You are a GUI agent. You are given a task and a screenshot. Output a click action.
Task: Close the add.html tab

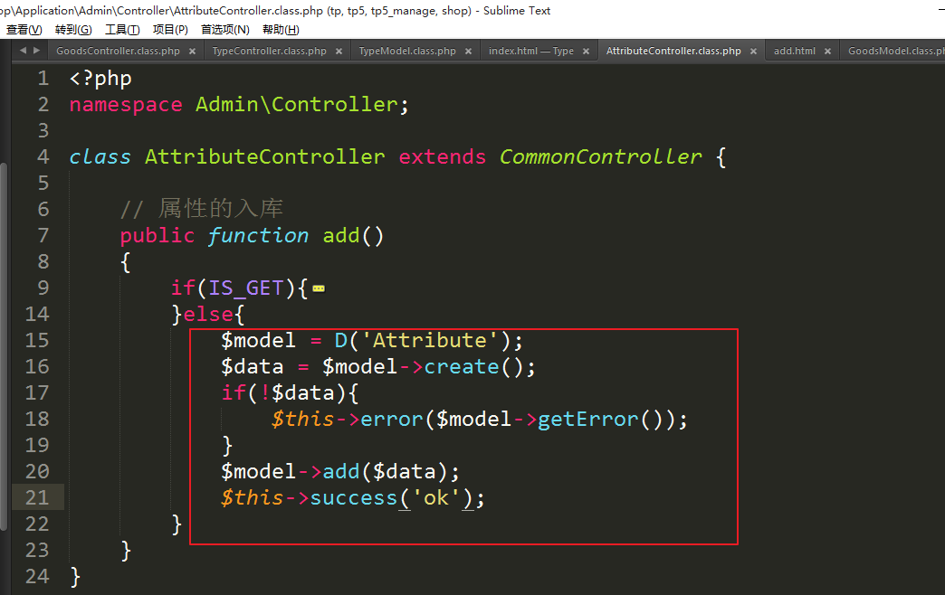[827, 52]
